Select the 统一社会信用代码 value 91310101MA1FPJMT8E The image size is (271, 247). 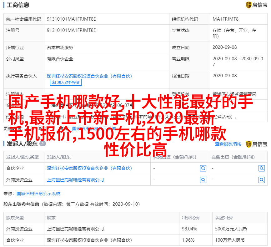tap(71, 19)
